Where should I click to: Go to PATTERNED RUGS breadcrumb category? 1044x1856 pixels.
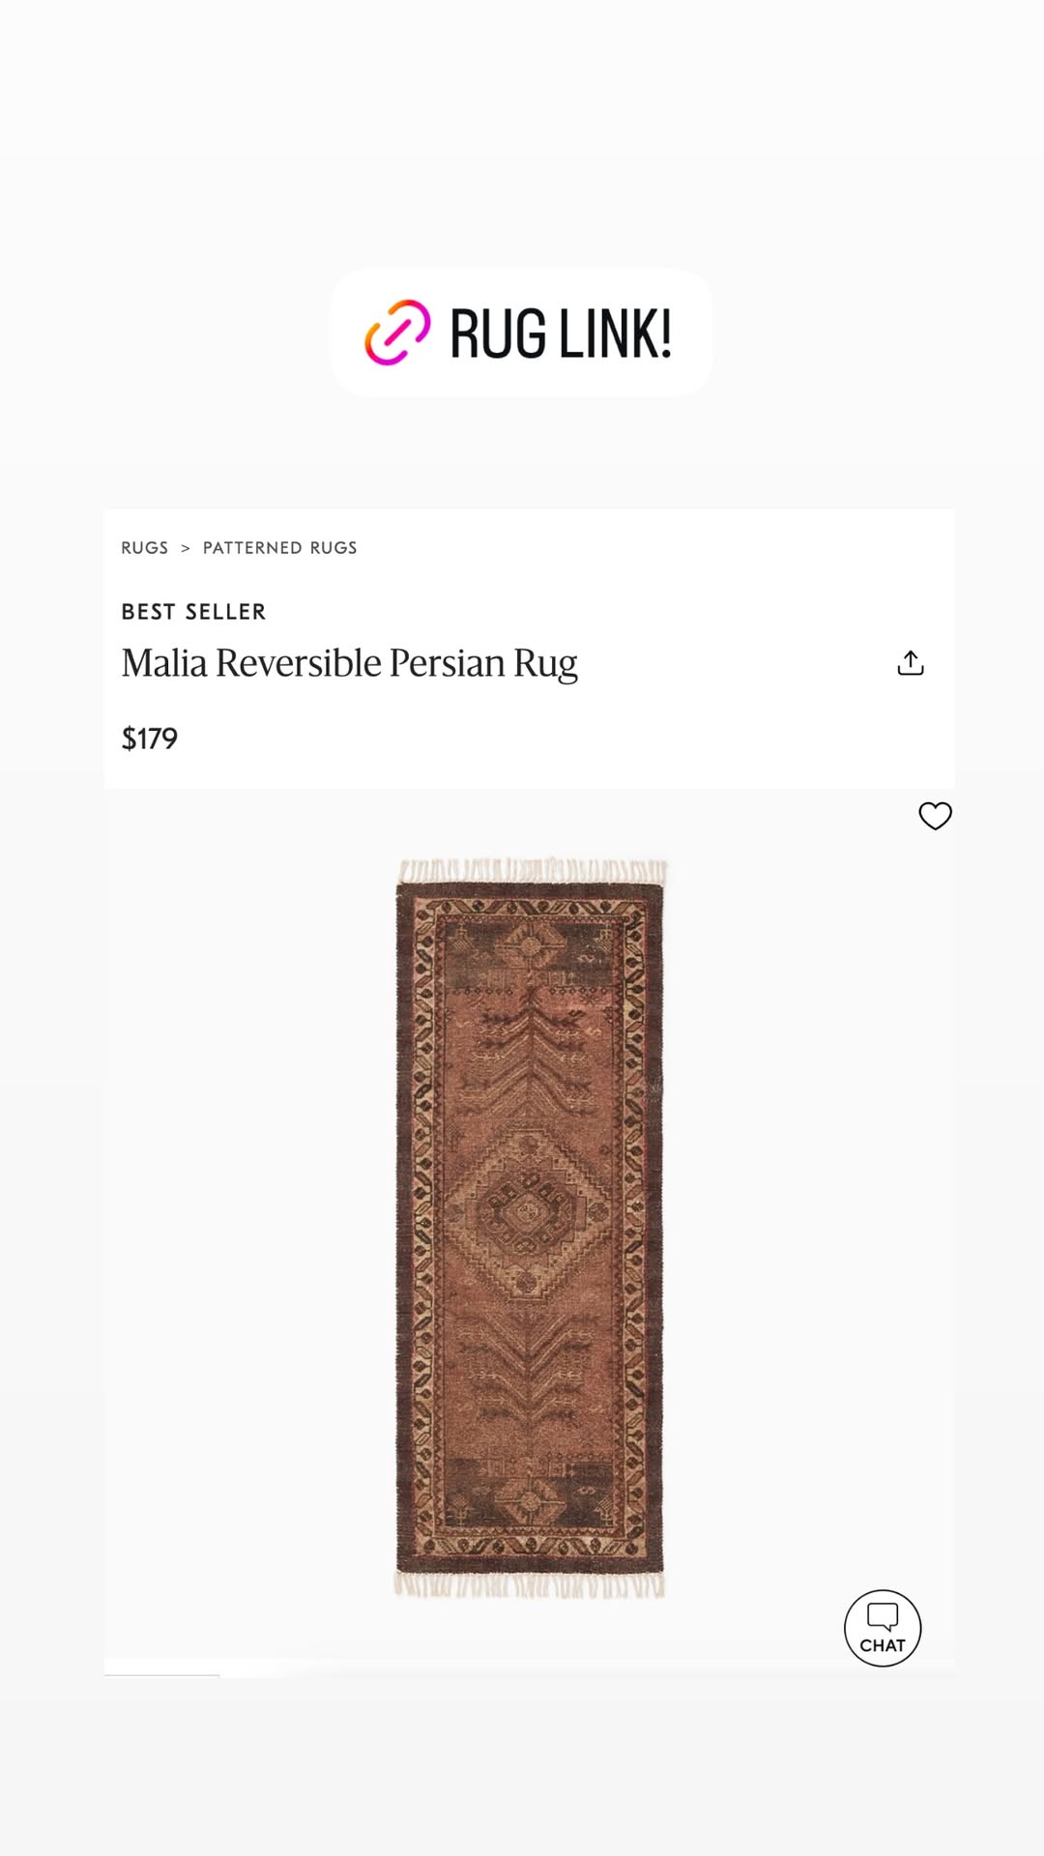pyautogui.click(x=280, y=548)
